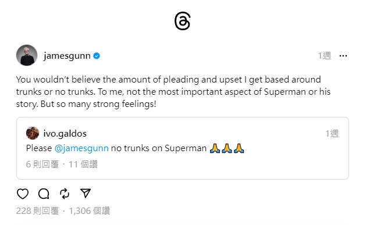377x225 pixels.
Task: Open the three-dot more options menu
Action: point(343,56)
